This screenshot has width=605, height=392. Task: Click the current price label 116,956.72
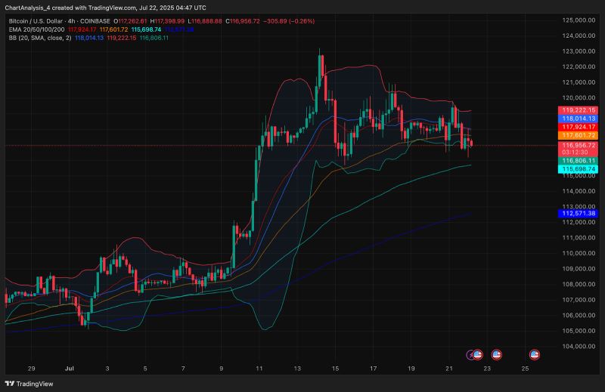click(x=579, y=144)
